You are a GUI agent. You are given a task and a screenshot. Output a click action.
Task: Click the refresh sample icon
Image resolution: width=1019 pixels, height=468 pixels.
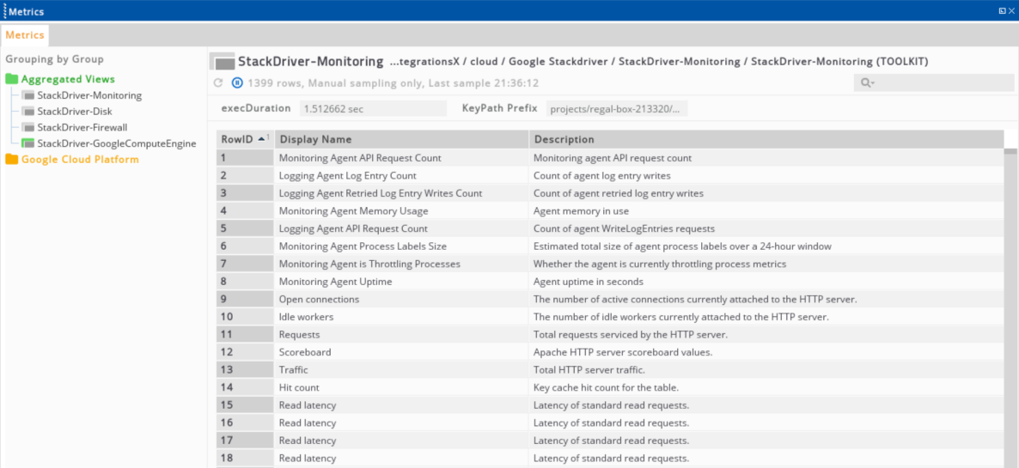click(218, 83)
